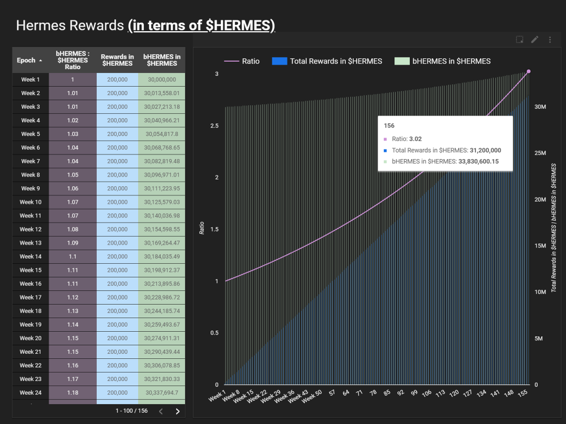Open the chart's three-dot more options menu
Image resolution: width=566 pixels, height=424 pixels.
(x=550, y=40)
